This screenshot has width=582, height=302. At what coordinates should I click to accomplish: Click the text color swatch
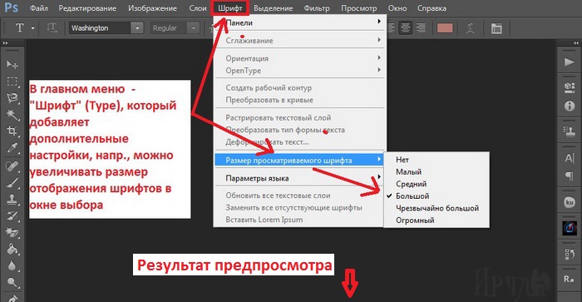point(445,28)
